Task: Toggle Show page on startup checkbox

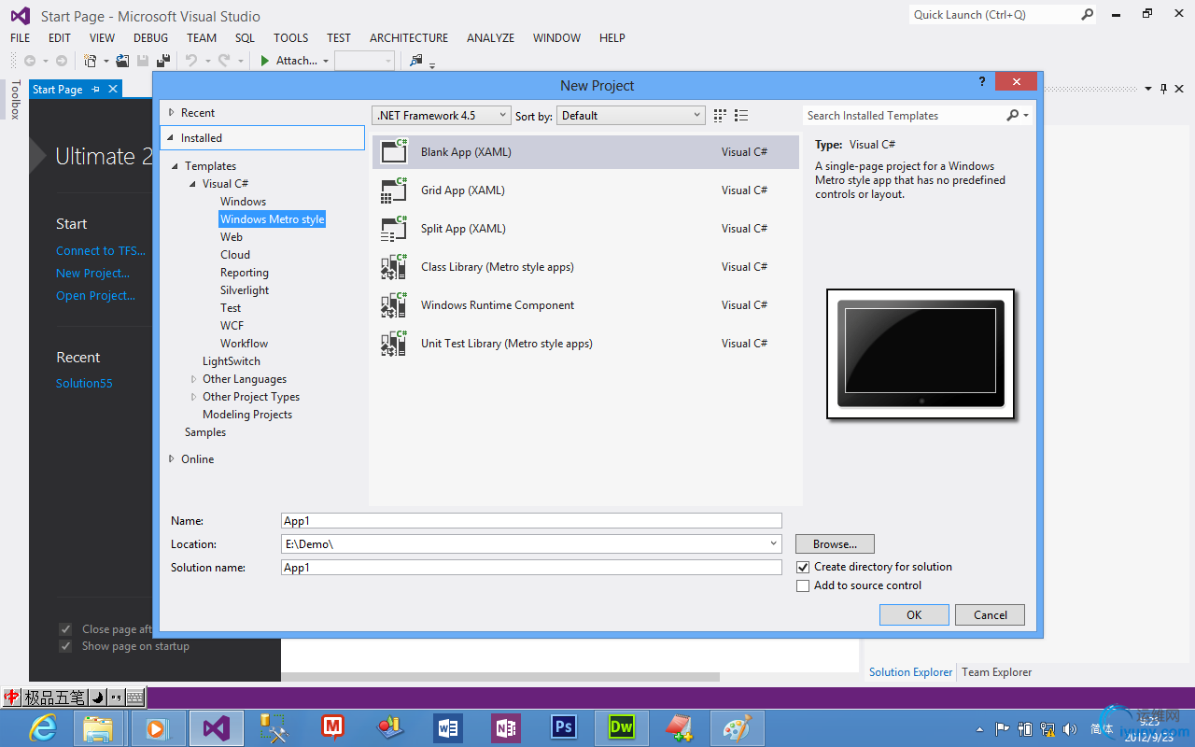Action: (65, 646)
